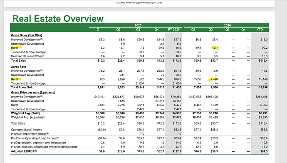Screen dimensions: 287x163
Task: Click the Weighted Avg. (Total) row label
Action: (25, 113)
